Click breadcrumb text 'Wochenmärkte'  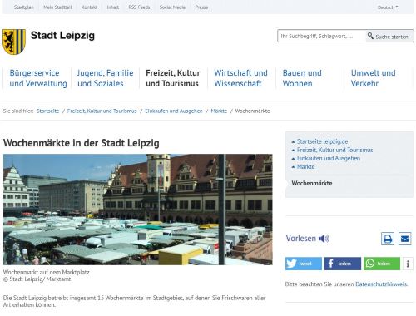coord(252,111)
